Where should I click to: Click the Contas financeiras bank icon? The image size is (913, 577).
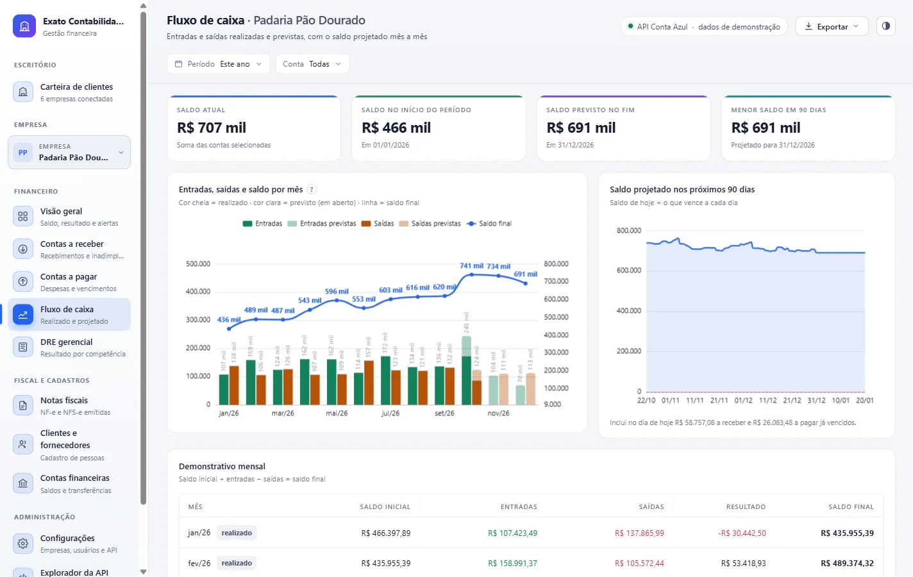(x=23, y=483)
